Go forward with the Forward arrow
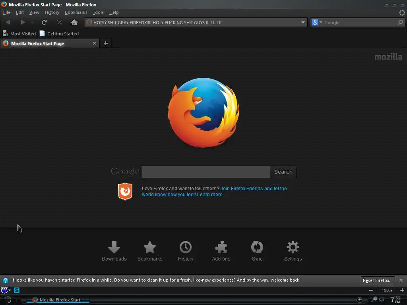This screenshot has height=305, width=407. (x=23, y=22)
